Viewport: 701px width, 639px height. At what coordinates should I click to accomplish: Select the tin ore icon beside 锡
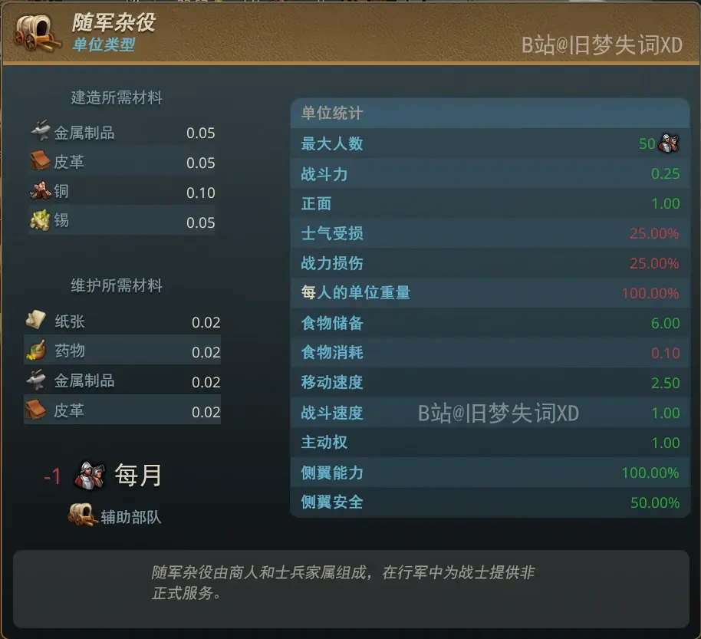40,220
